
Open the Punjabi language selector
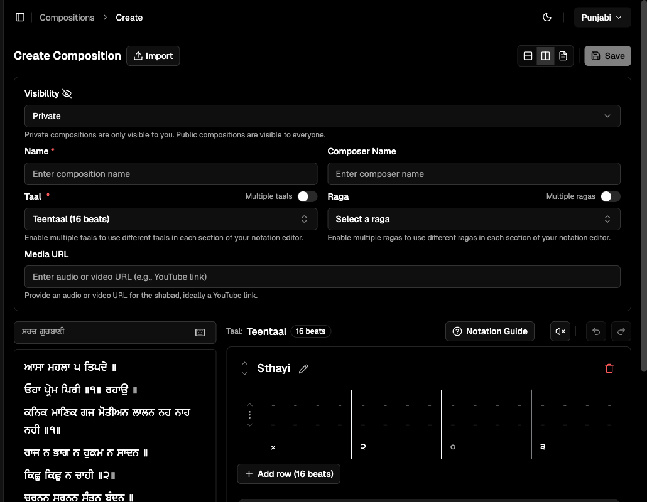coord(602,17)
